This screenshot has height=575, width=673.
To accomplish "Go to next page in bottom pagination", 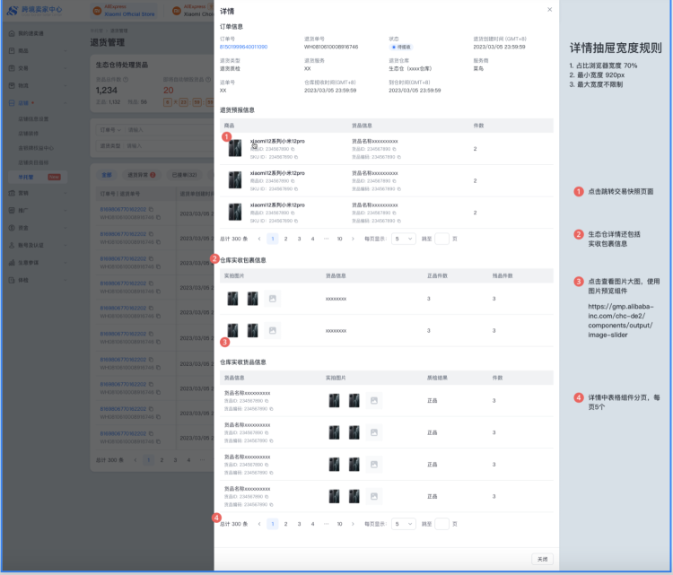I will [x=353, y=523].
